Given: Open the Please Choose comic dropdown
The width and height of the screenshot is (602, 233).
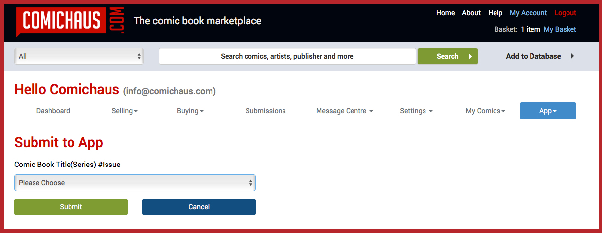Looking at the screenshot, I should click(x=135, y=183).
